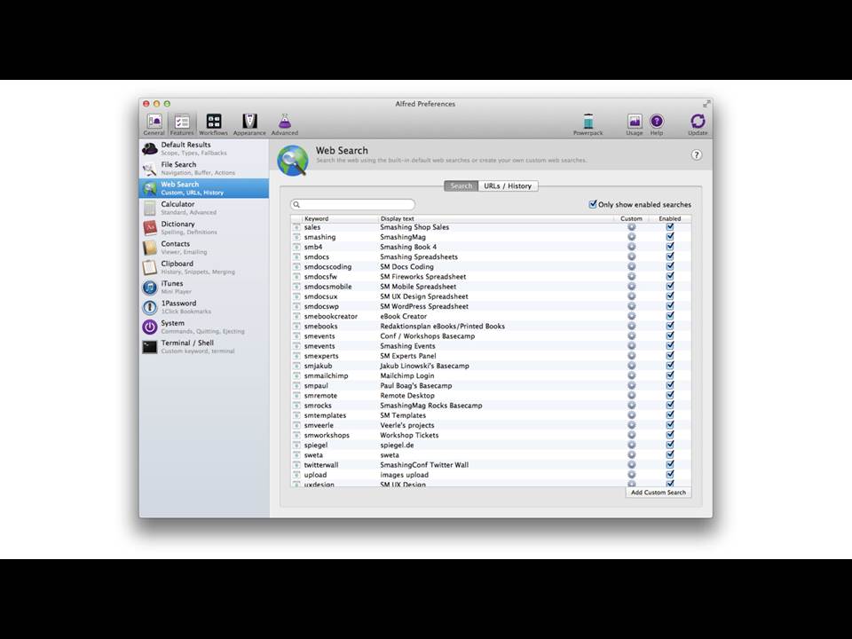
Task: Select Contacts in sidebar
Action: coord(204,248)
